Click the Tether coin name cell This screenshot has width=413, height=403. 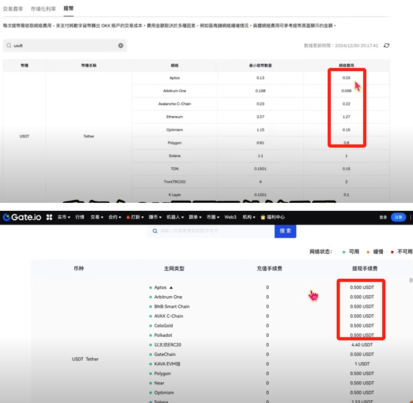click(x=89, y=136)
